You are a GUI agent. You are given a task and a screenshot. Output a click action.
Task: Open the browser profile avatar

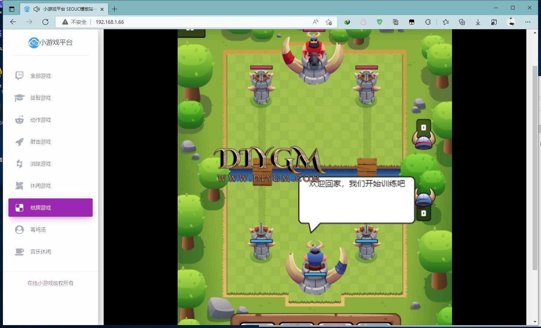click(x=511, y=22)
